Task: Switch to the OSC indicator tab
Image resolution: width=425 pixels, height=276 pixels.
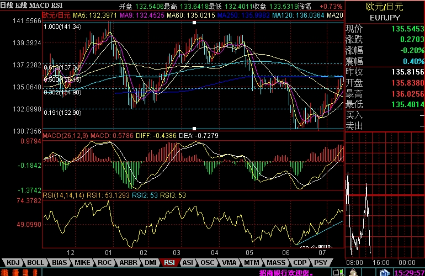Action: click(208, 262)
